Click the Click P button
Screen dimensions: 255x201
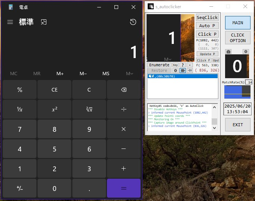pos(207,34)
